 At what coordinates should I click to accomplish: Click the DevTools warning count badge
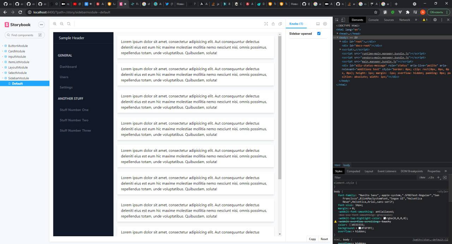[x=425, y=20]
